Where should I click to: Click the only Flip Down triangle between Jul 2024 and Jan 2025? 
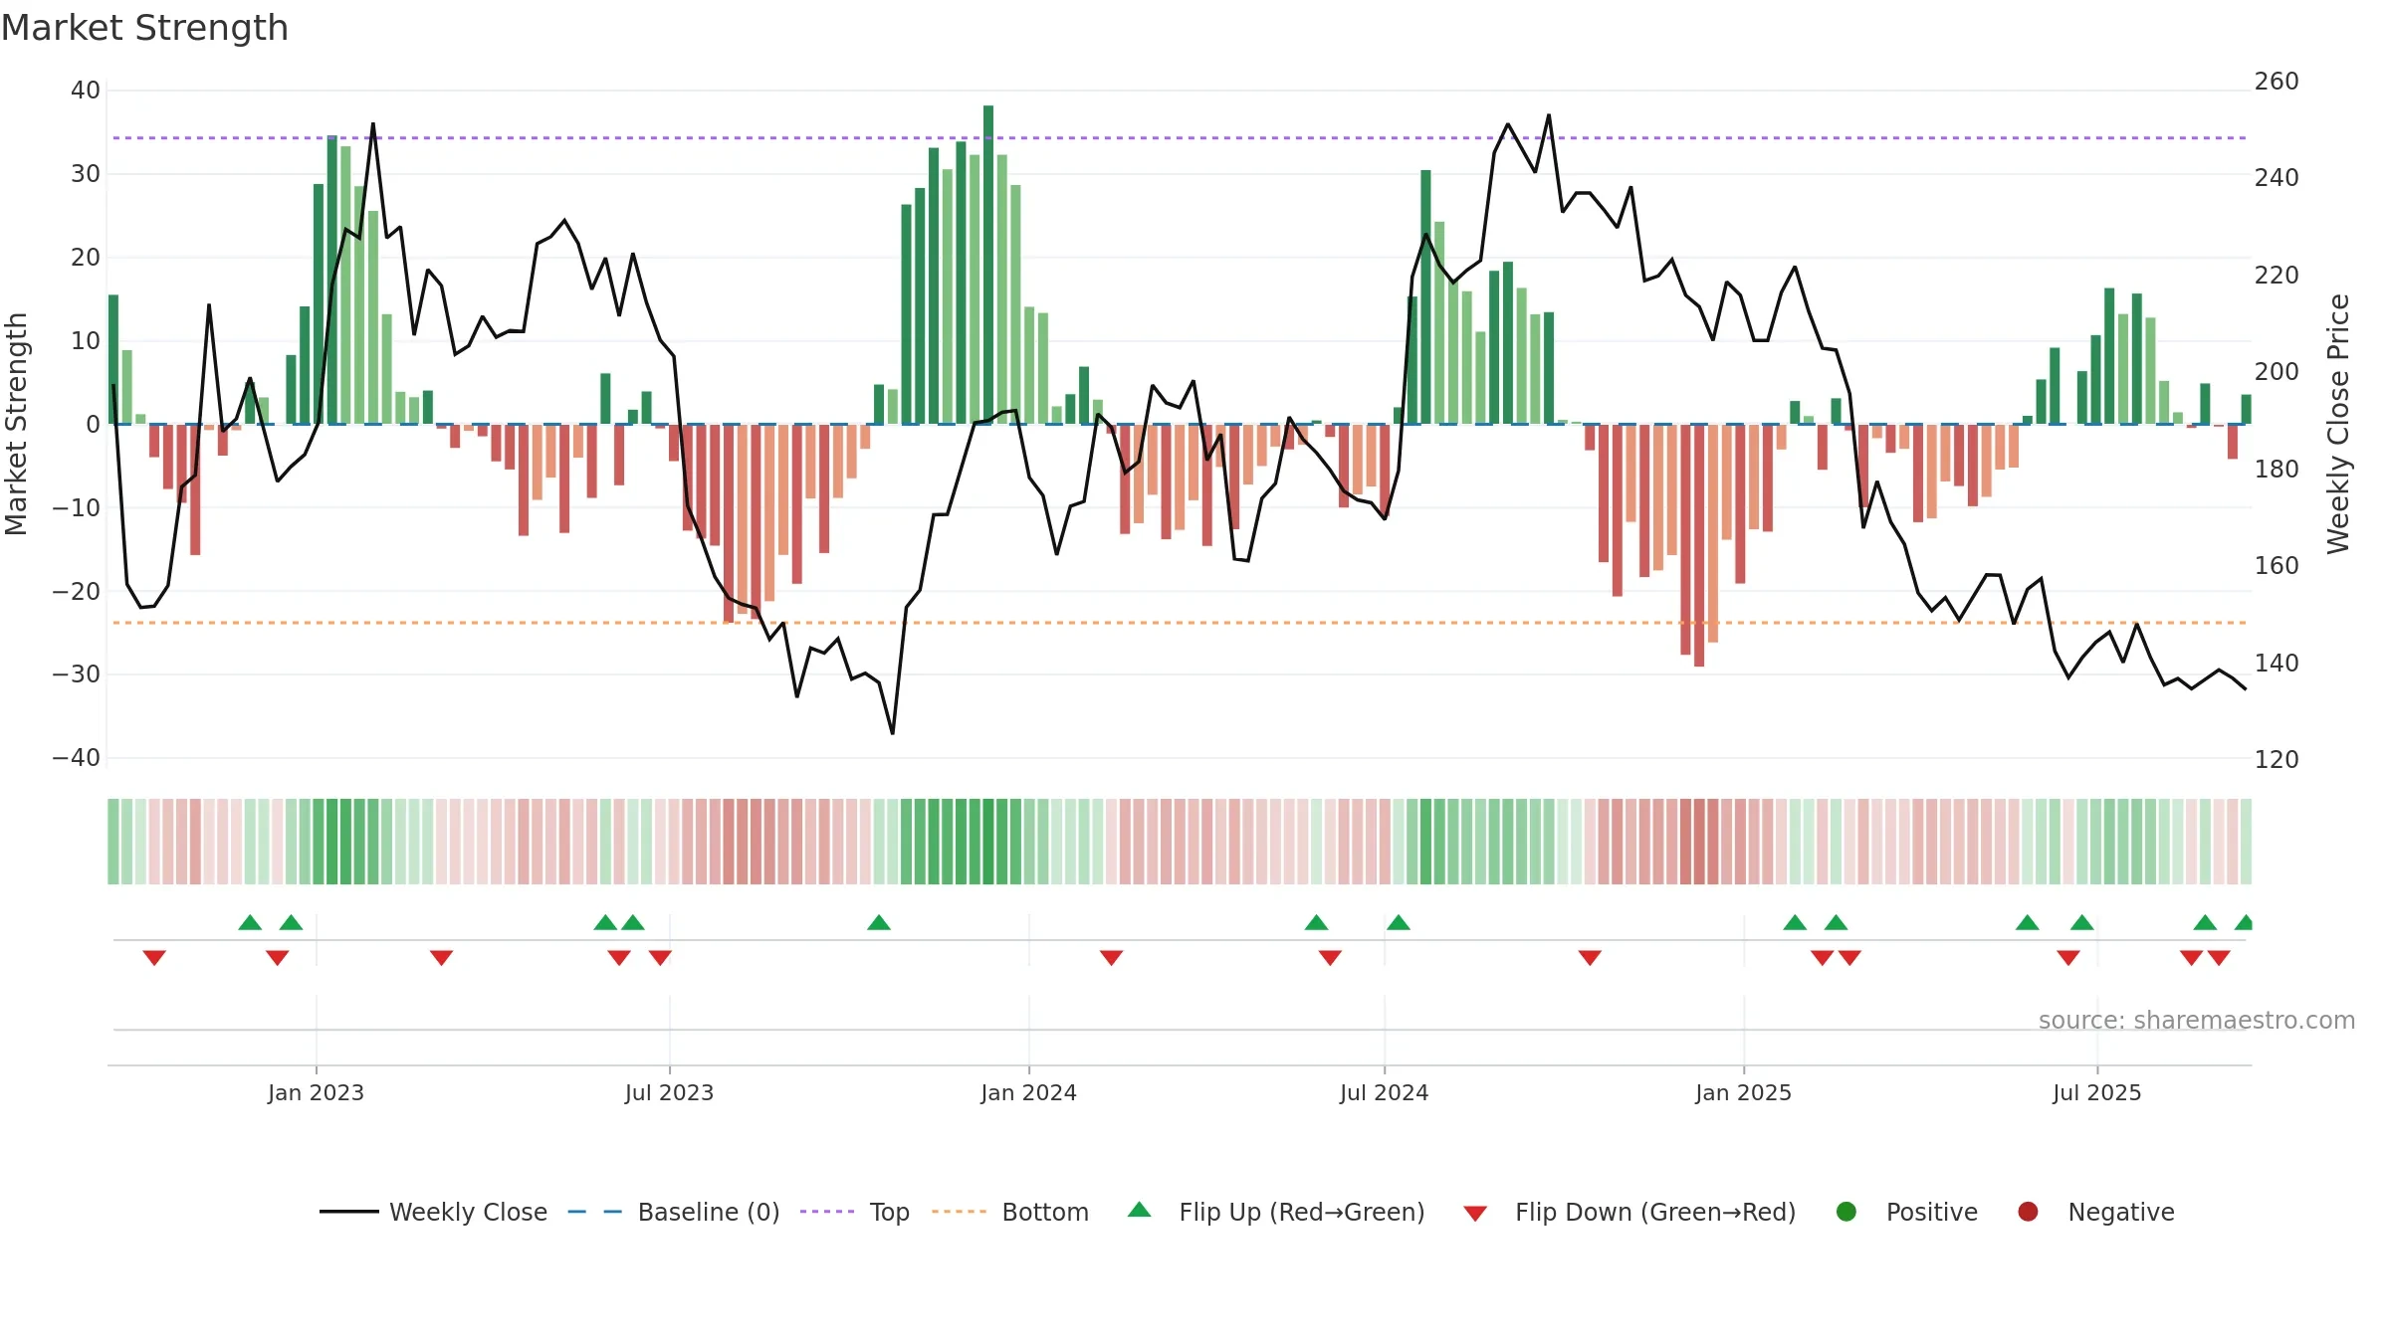coord(1590,958)
